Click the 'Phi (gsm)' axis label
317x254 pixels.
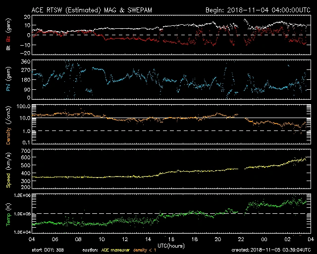8,79
